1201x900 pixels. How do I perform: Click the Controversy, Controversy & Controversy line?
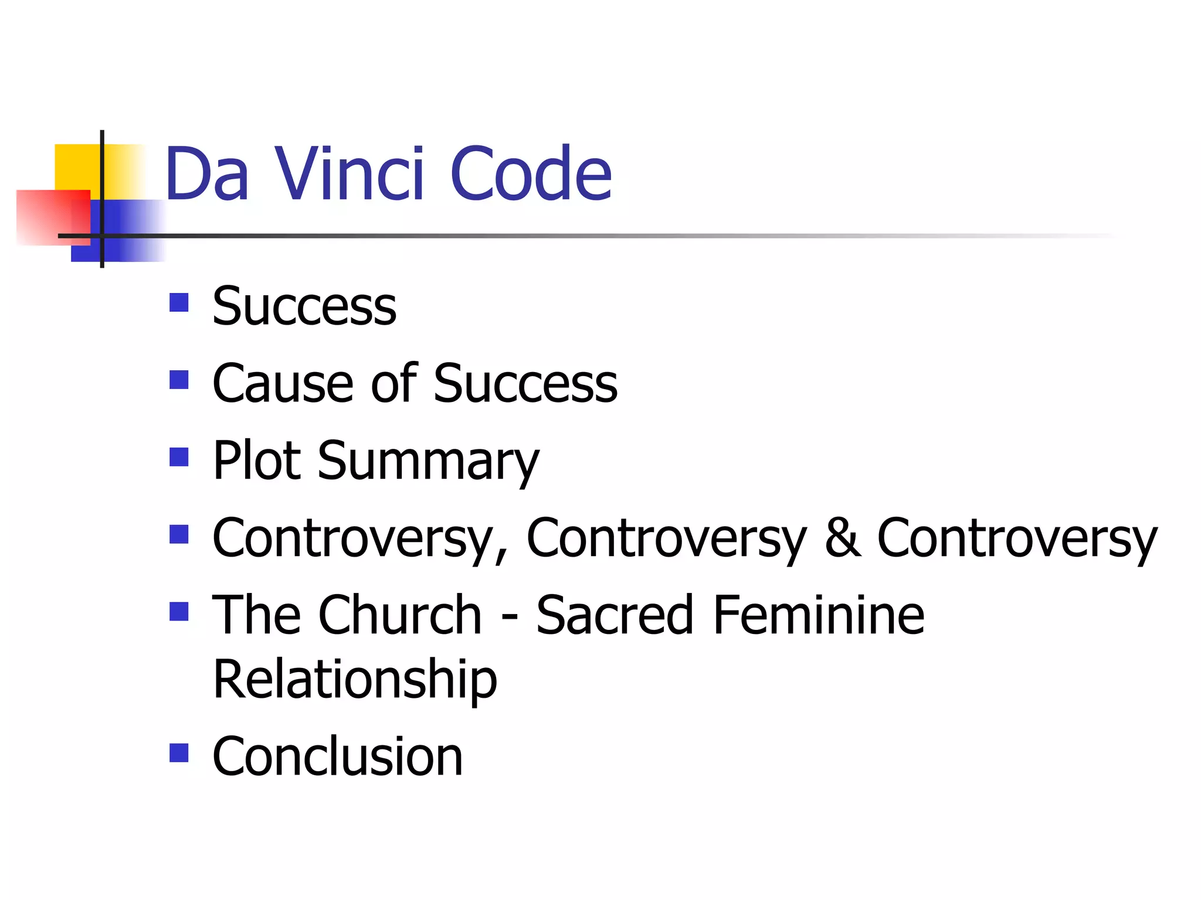[684, 538]
